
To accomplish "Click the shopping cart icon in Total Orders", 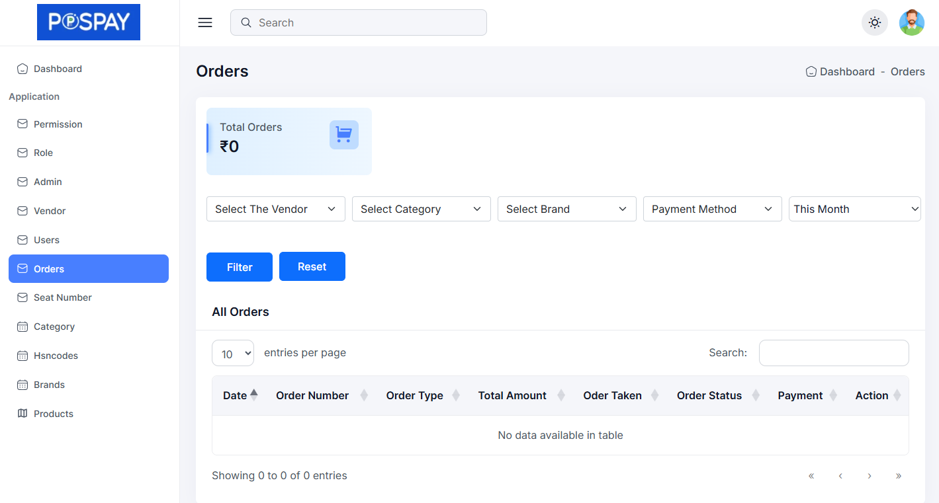I will [343, 135].
